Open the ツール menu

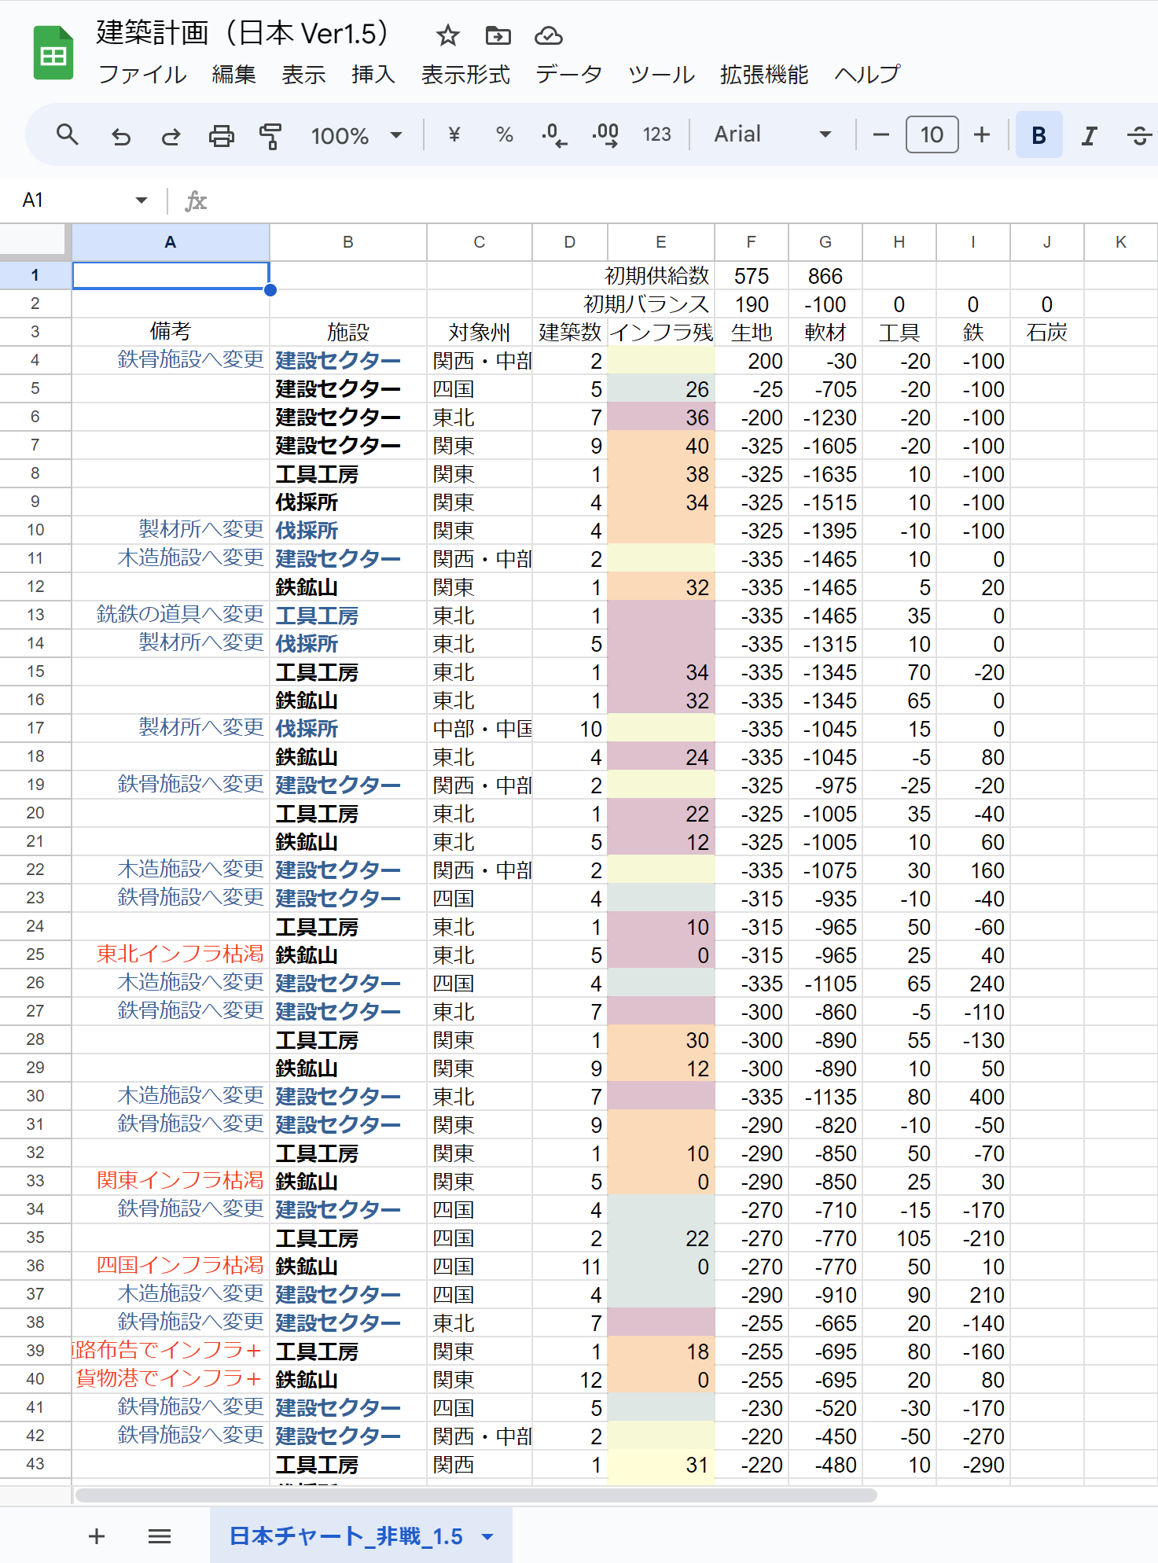coord(661,75)
